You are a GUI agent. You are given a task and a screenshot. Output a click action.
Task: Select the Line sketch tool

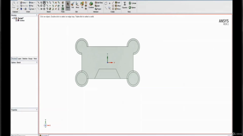(38, 3)
